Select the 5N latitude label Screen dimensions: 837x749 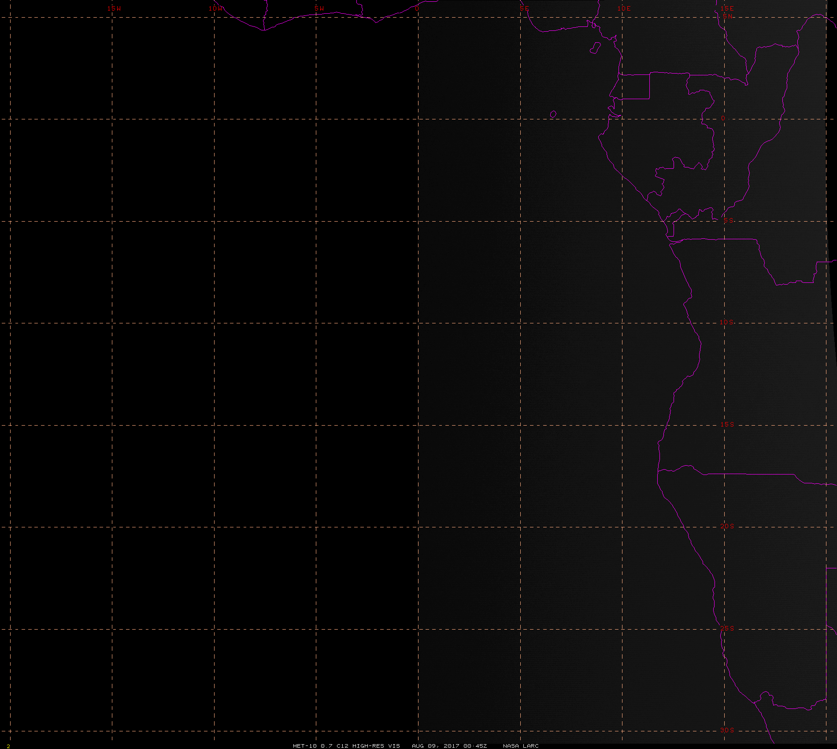coord(728,16)
